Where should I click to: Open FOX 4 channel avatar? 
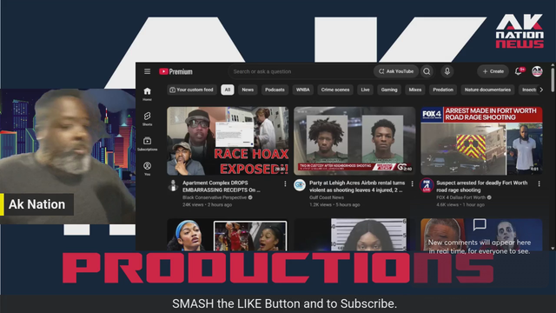[427, 185]
